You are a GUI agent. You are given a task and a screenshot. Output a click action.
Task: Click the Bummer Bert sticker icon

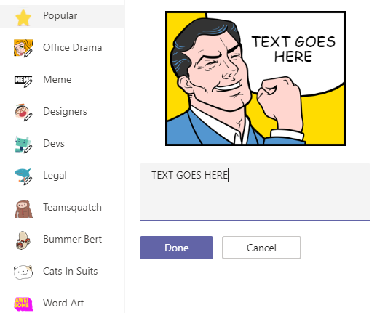[23, 240]
